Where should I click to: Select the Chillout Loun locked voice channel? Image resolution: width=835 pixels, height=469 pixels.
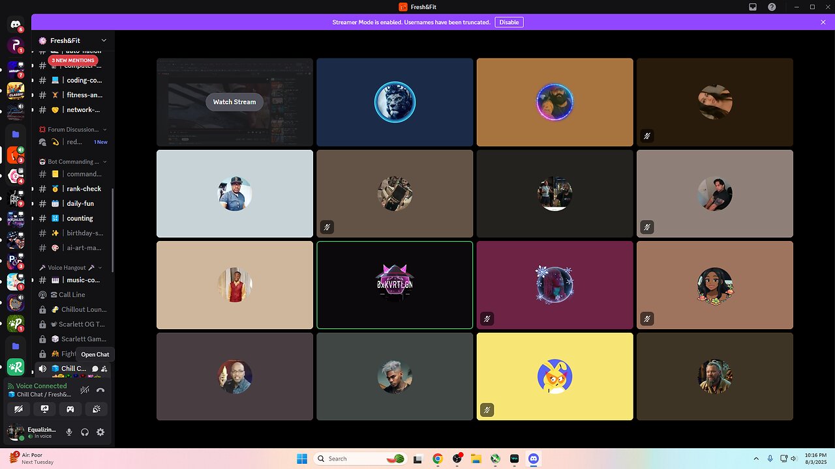pos(73,309)
